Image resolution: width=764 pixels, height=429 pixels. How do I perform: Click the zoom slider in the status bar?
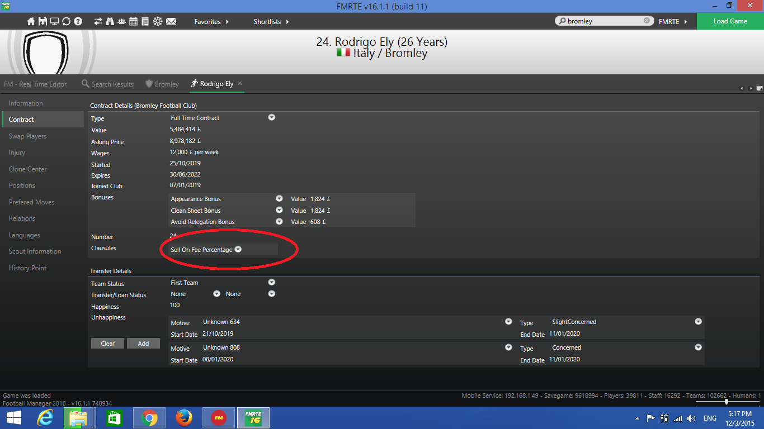[727, 402]
